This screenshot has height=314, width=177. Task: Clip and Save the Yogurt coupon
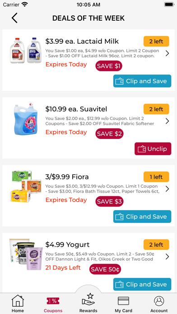pos(142,284)
